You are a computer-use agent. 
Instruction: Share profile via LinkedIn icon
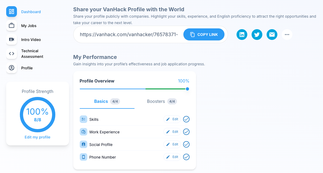pyautogui.click(x=242, y=35)
